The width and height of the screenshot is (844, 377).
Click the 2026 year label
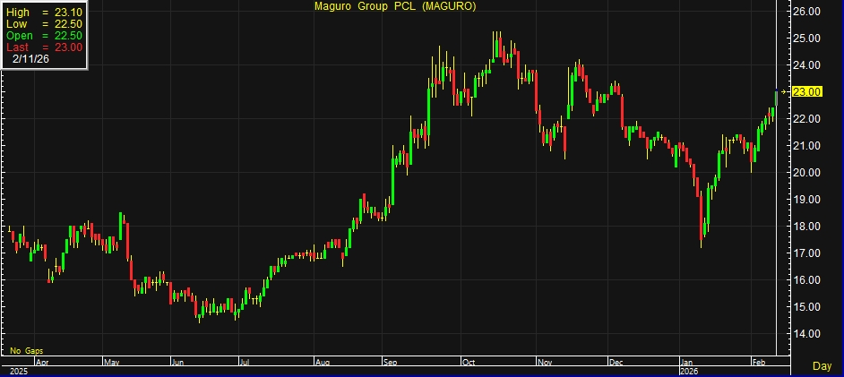point(688,371)
